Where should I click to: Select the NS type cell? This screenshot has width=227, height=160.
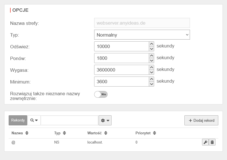57,142
